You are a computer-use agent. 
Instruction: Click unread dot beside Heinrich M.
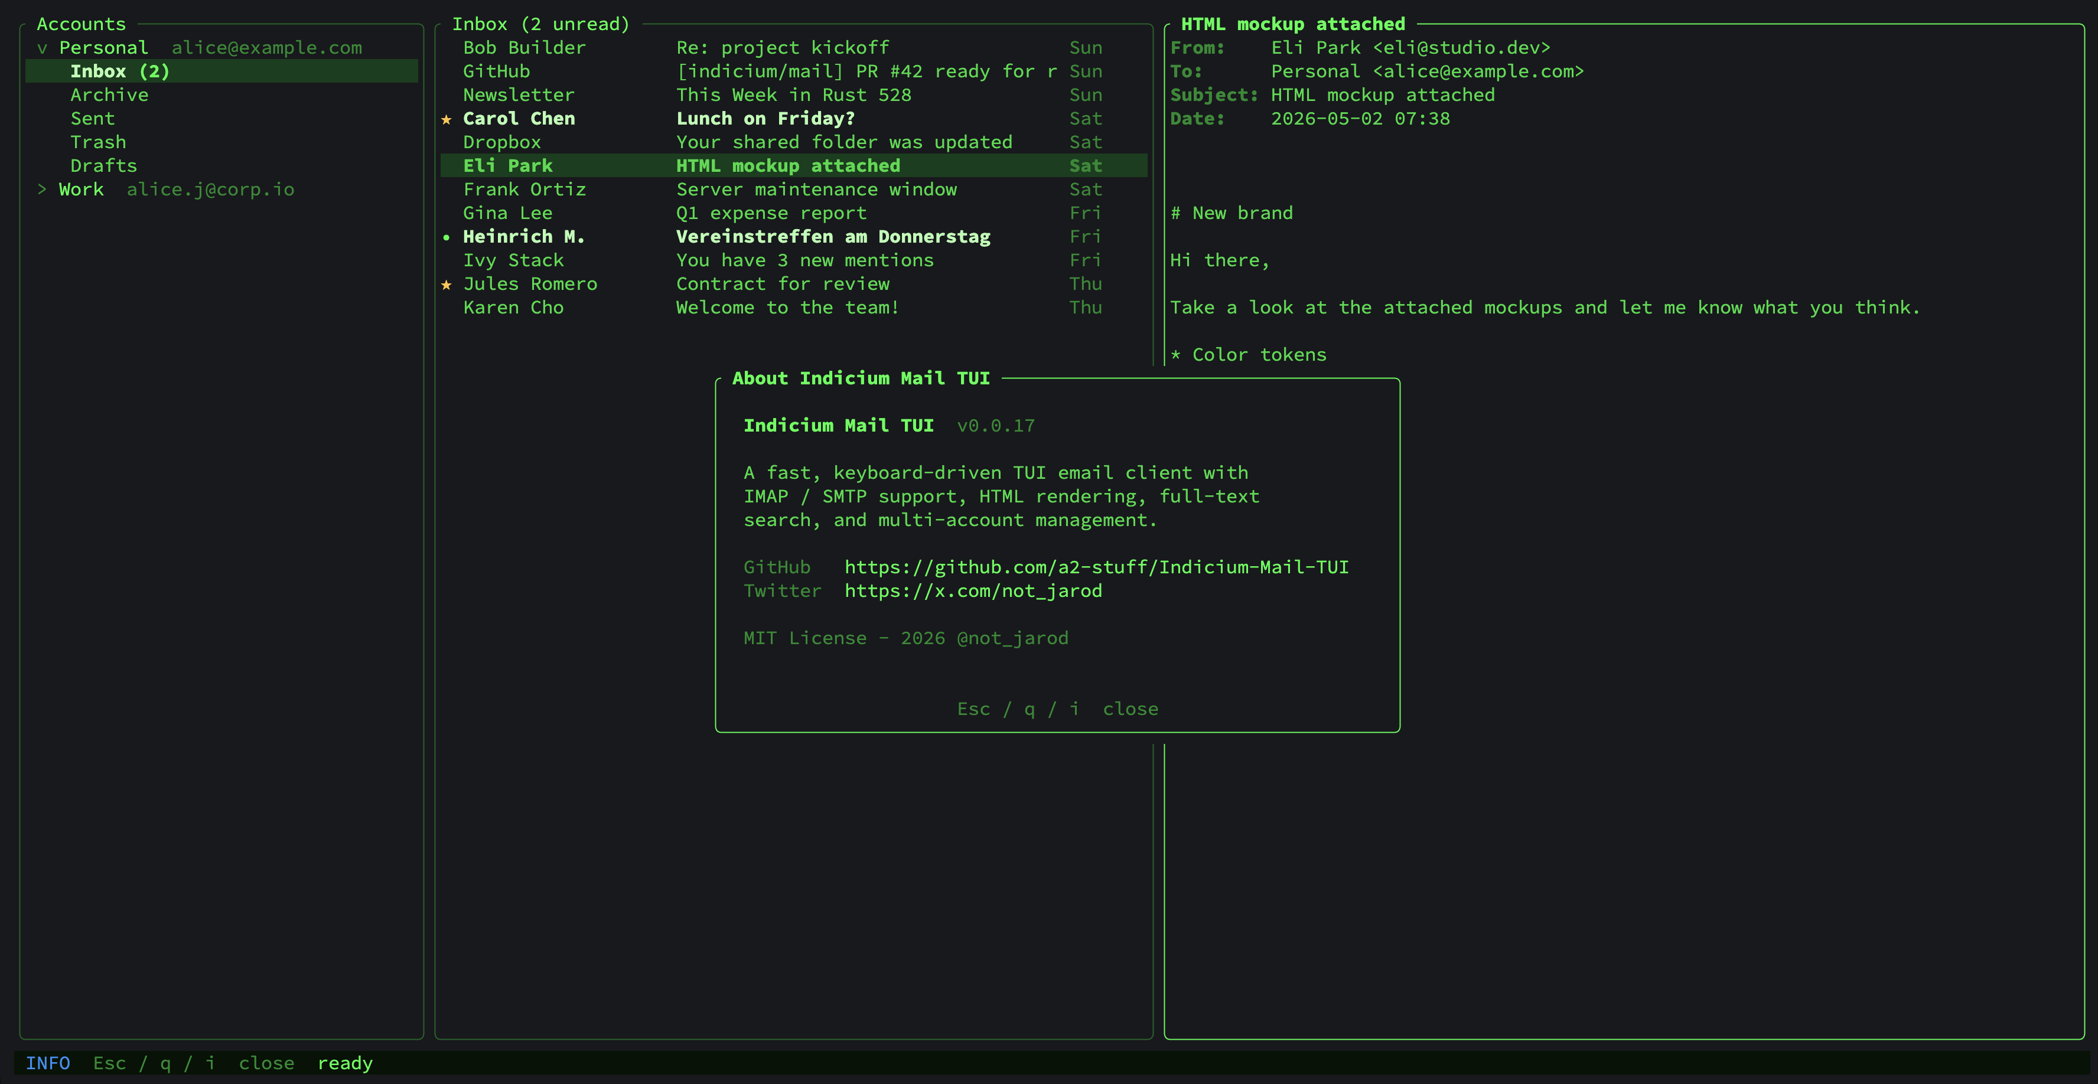pos(447,237)
